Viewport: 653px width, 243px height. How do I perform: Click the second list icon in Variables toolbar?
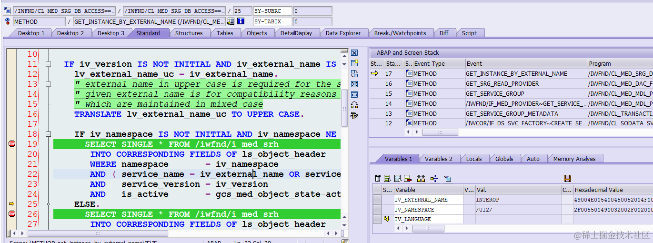[x=398, y=178]
